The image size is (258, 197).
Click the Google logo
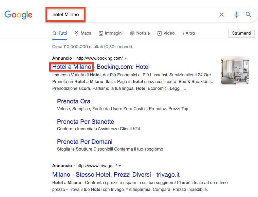(18, 15)
